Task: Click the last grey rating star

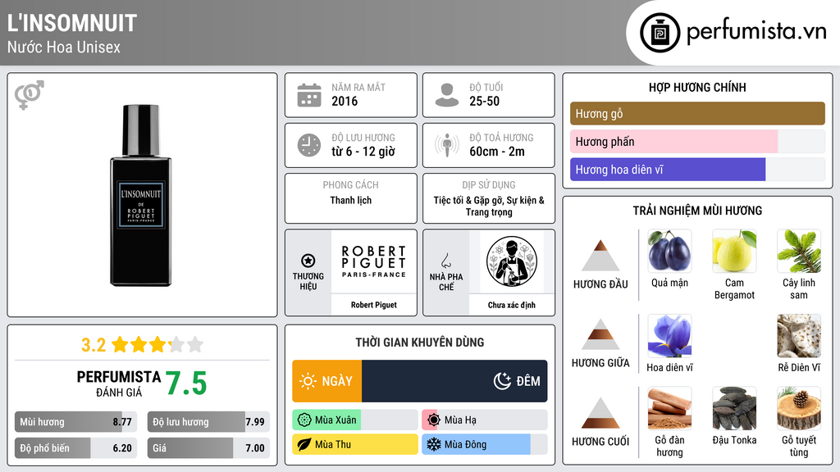Action: pyautogui.click(x=195, y=344)
